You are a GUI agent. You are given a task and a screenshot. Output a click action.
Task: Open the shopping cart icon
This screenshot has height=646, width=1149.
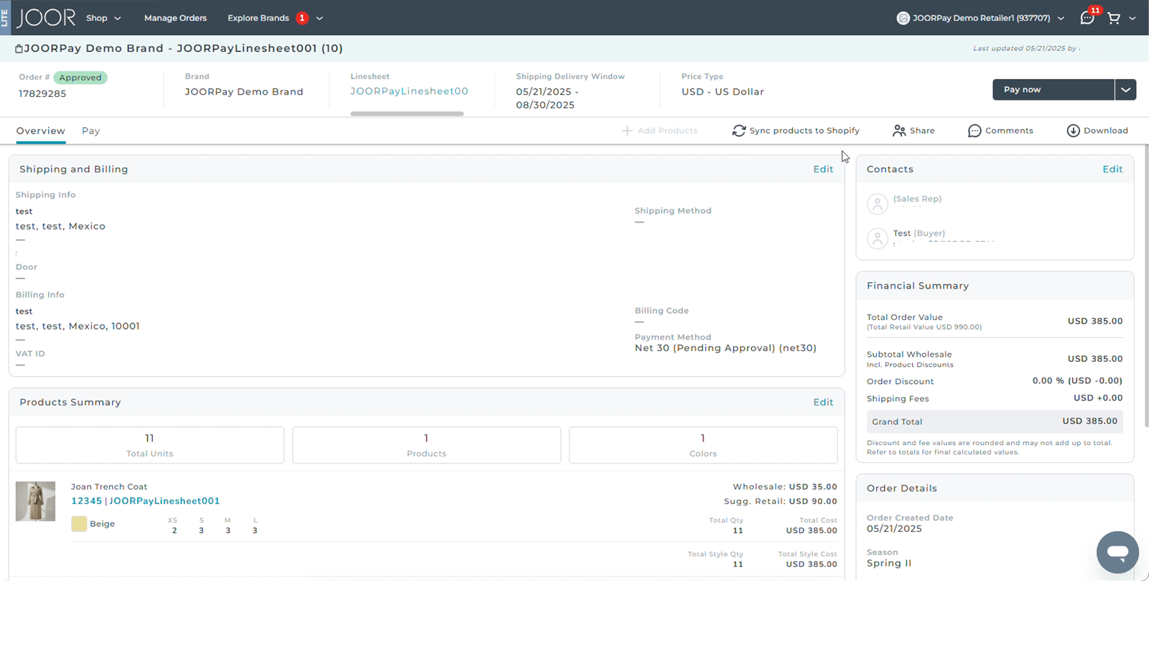(x=1114, y=19)
